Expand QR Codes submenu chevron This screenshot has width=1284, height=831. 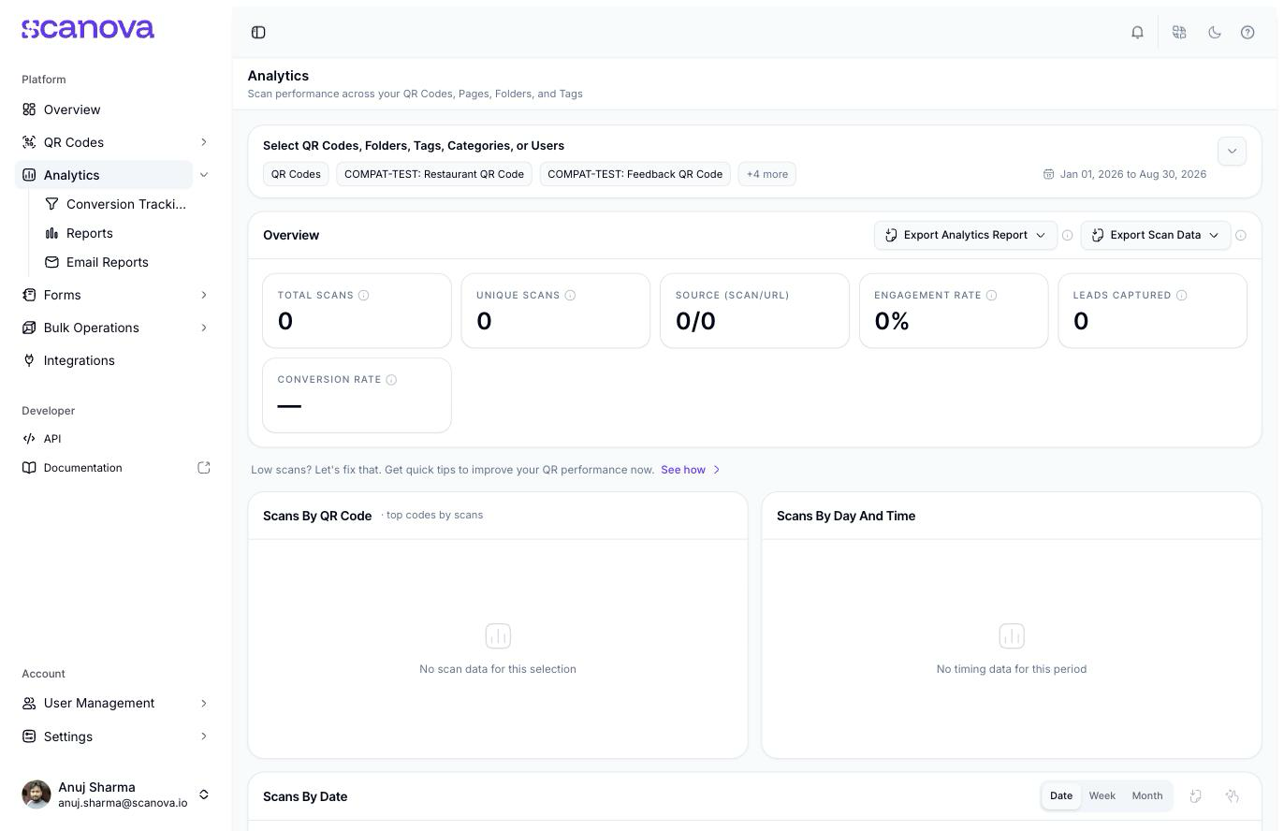pyautogui.click(x=204, y=142)
